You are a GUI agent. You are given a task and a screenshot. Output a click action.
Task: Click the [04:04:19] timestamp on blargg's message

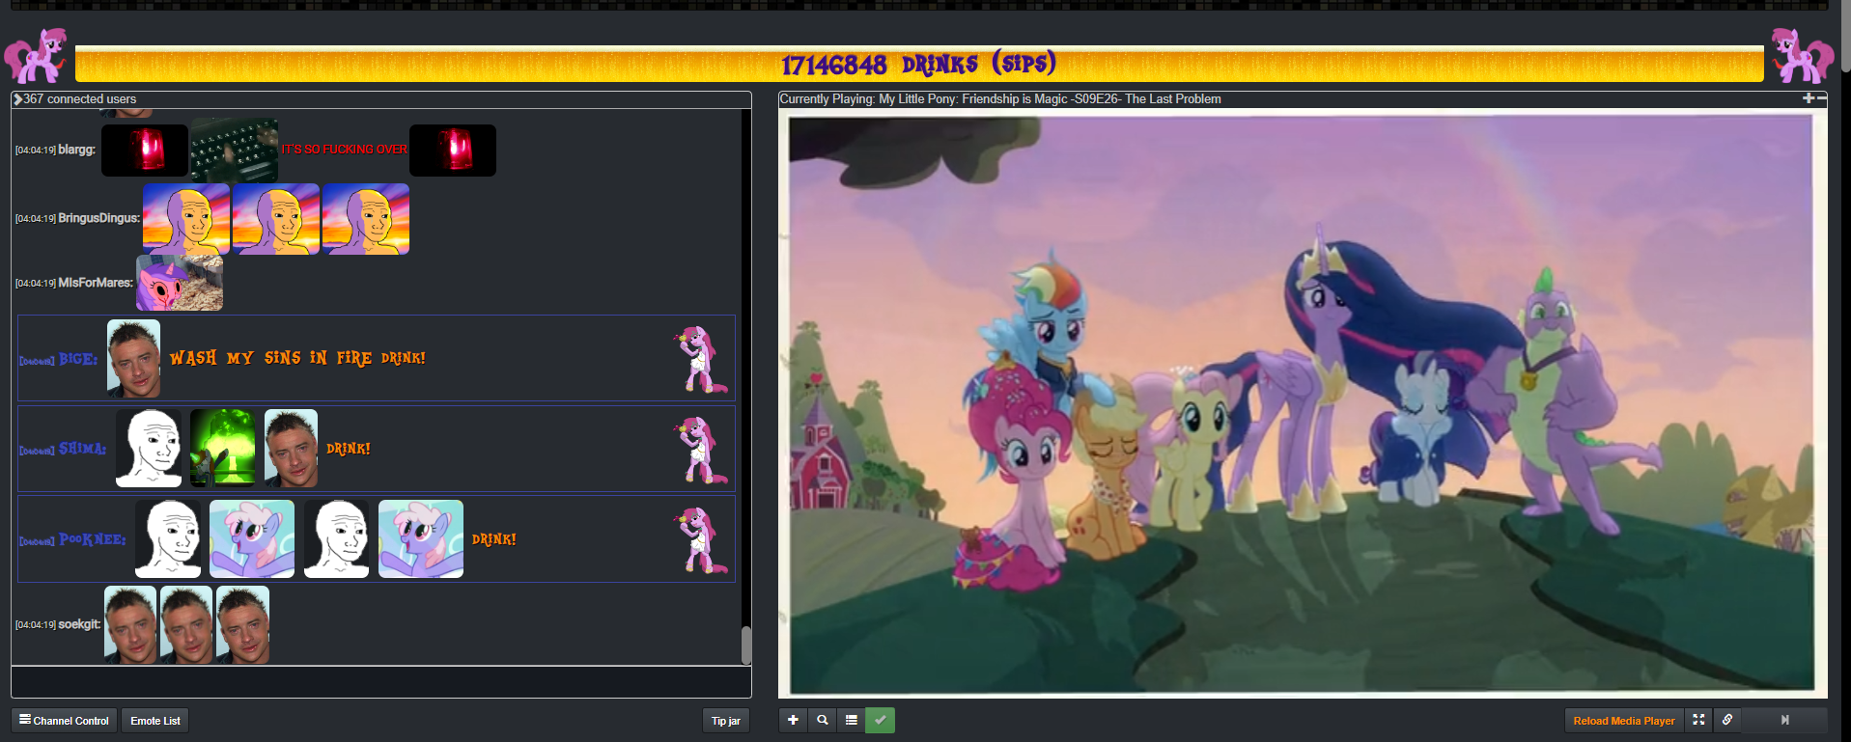pos(36,151)
